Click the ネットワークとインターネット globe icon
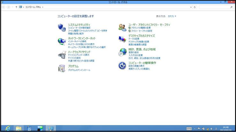Screen dimensions: 236x132 pos(62,41)
